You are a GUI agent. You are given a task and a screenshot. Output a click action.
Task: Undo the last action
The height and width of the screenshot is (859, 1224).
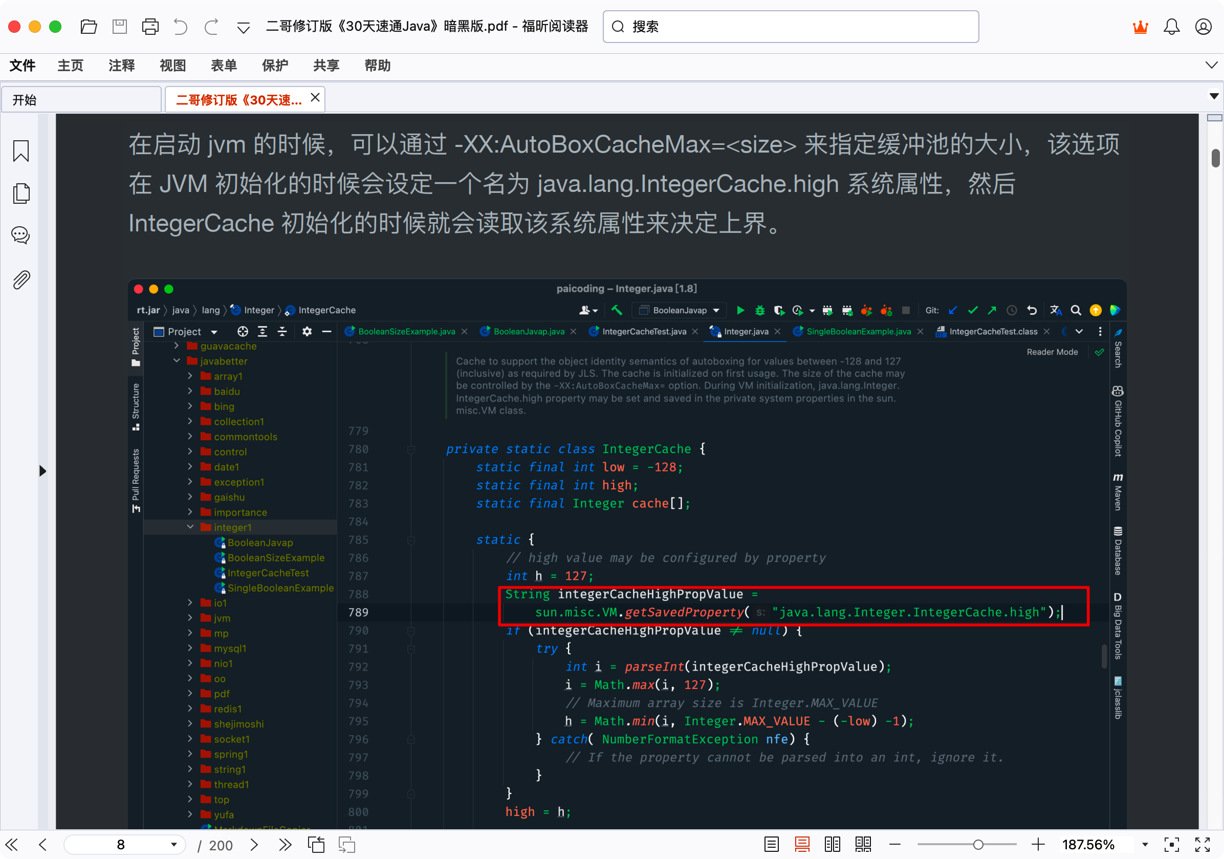(181, 26)
